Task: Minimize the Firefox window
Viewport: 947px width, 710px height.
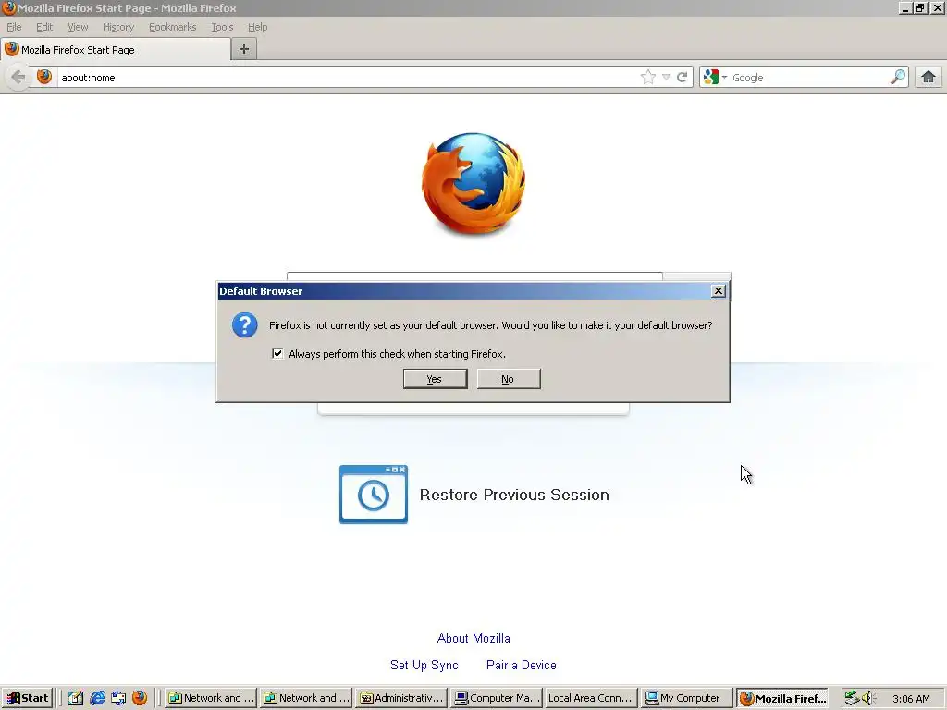Action: pyautogui.click(x=904, y=7)
